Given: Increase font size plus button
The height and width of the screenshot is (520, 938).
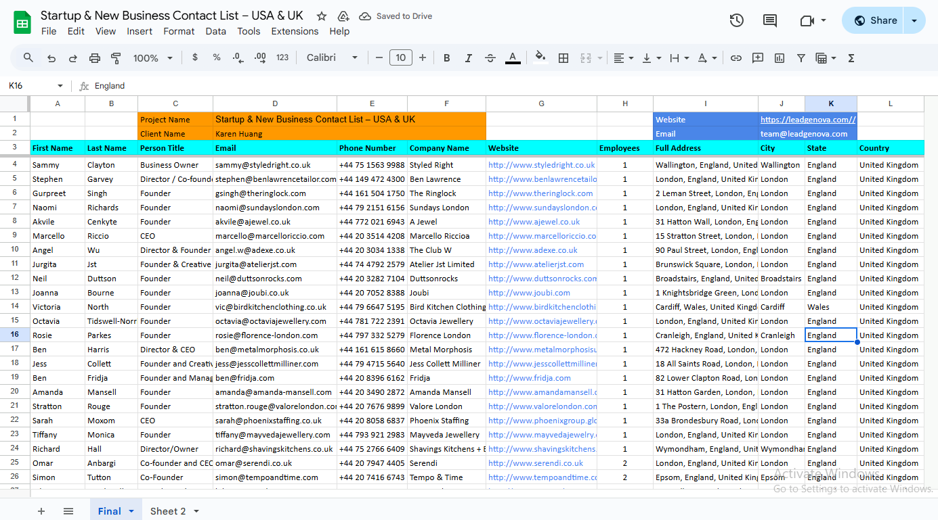Looking at the screenshot, I should (x=423, y=58).
